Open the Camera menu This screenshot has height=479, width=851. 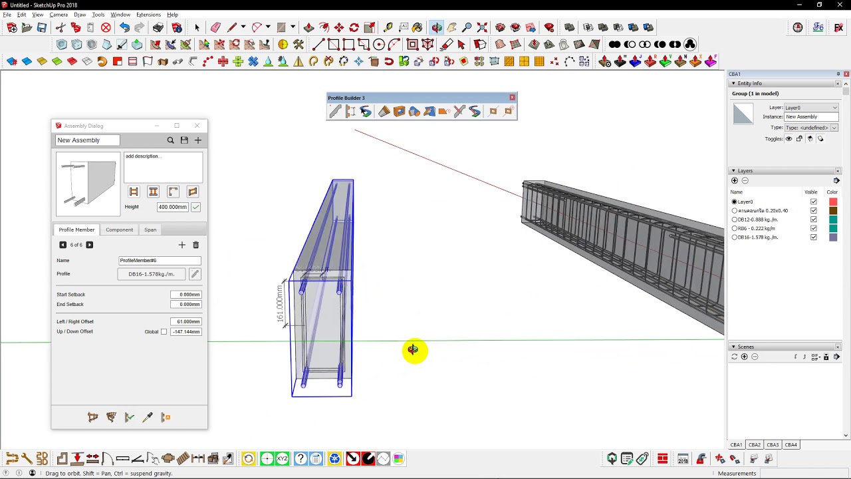point(59,15)
